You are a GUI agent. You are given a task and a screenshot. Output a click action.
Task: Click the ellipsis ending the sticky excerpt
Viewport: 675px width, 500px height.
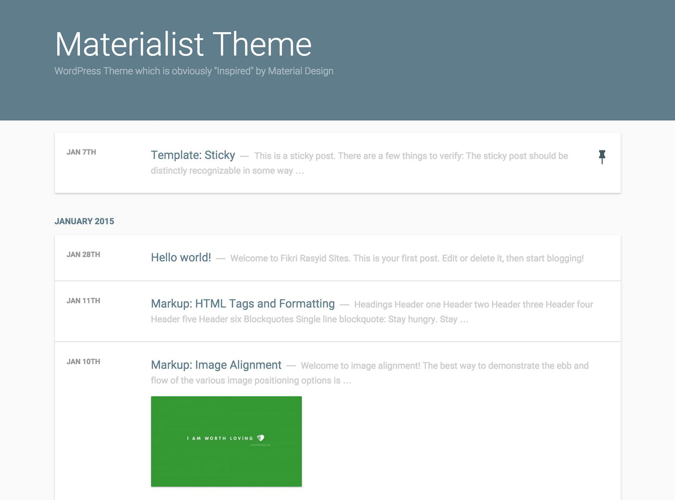[300, 171]
